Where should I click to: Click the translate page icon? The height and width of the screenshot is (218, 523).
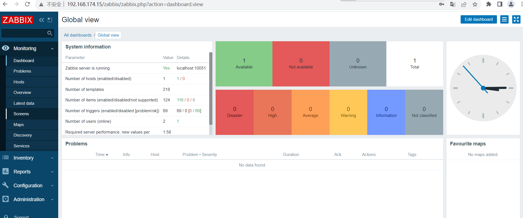[453, 4]
